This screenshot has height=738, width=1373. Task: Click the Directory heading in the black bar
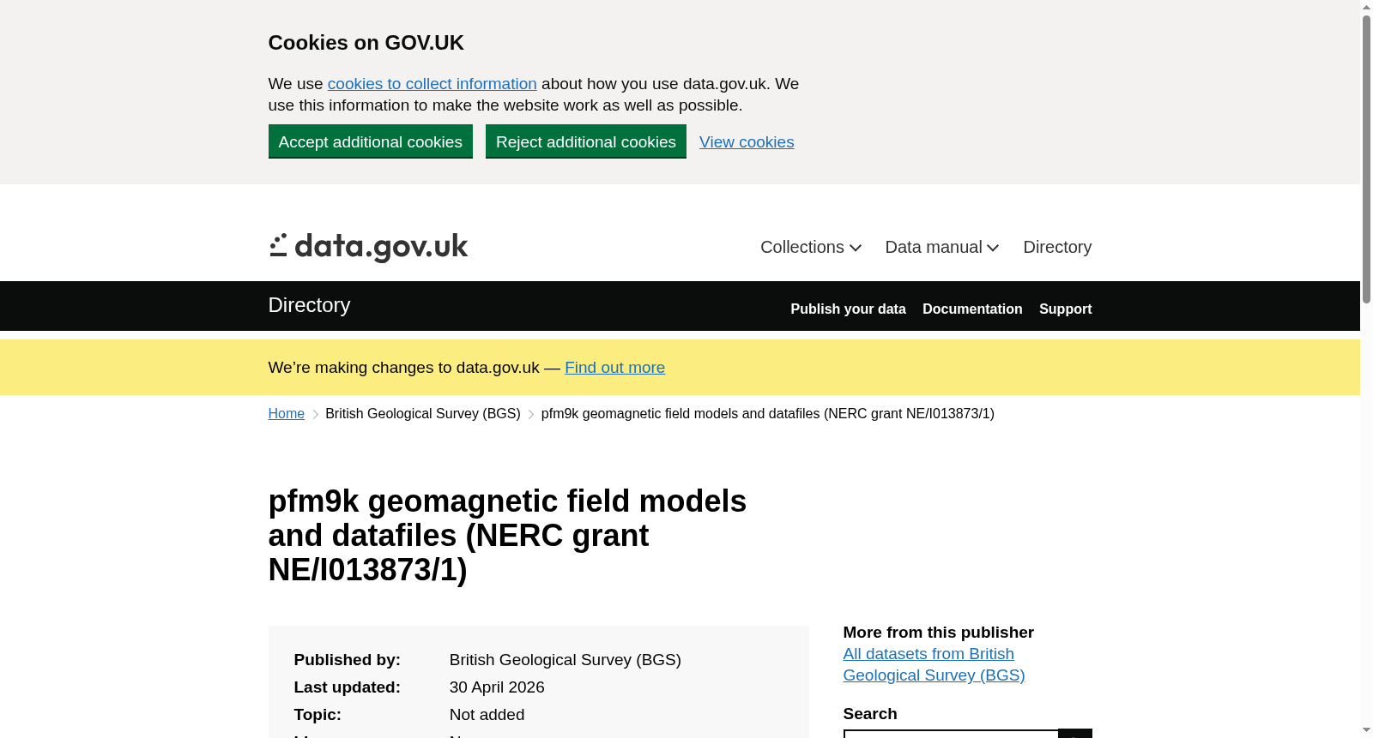309,305
